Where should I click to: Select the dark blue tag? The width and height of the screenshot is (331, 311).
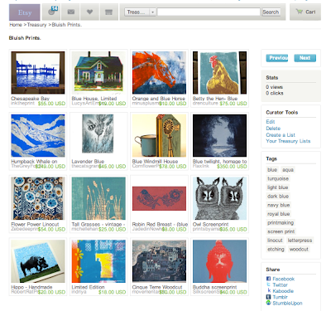[x=278, y=197]
